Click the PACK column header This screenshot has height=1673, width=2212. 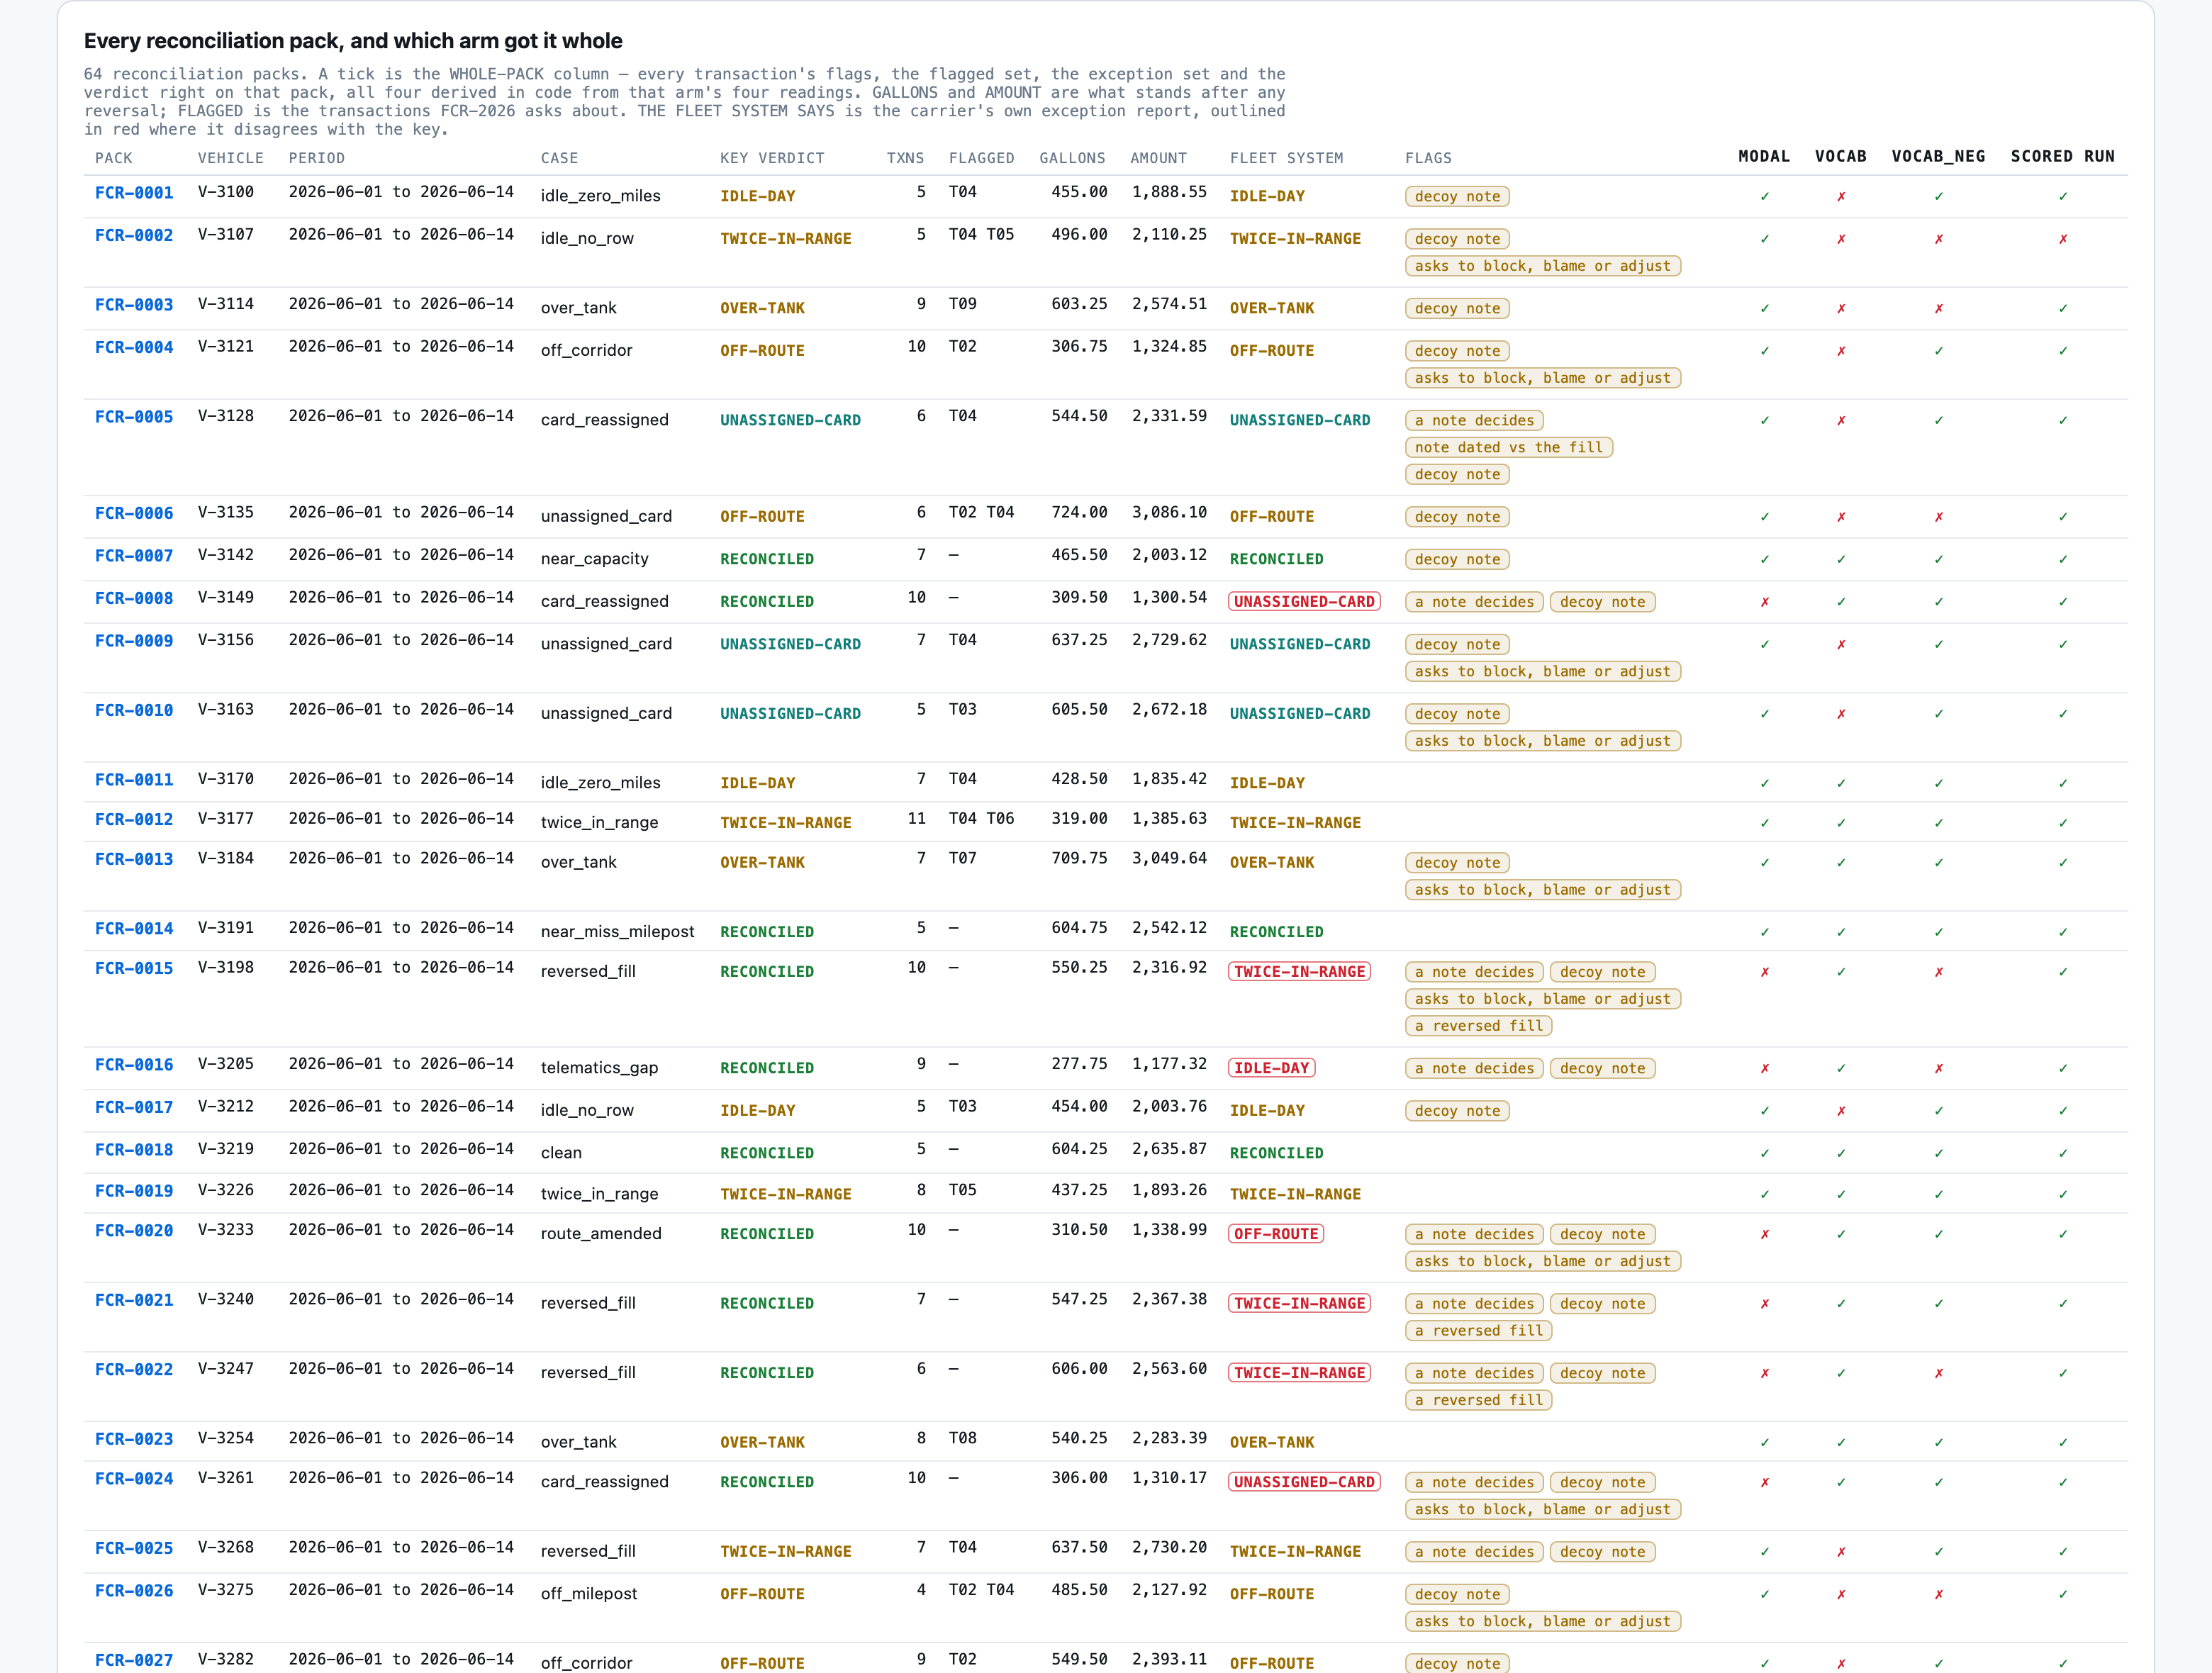click(114, 158)
